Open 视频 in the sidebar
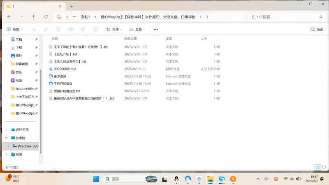The image size is (329, 185). pyautogui.click(x=19, y=80)
